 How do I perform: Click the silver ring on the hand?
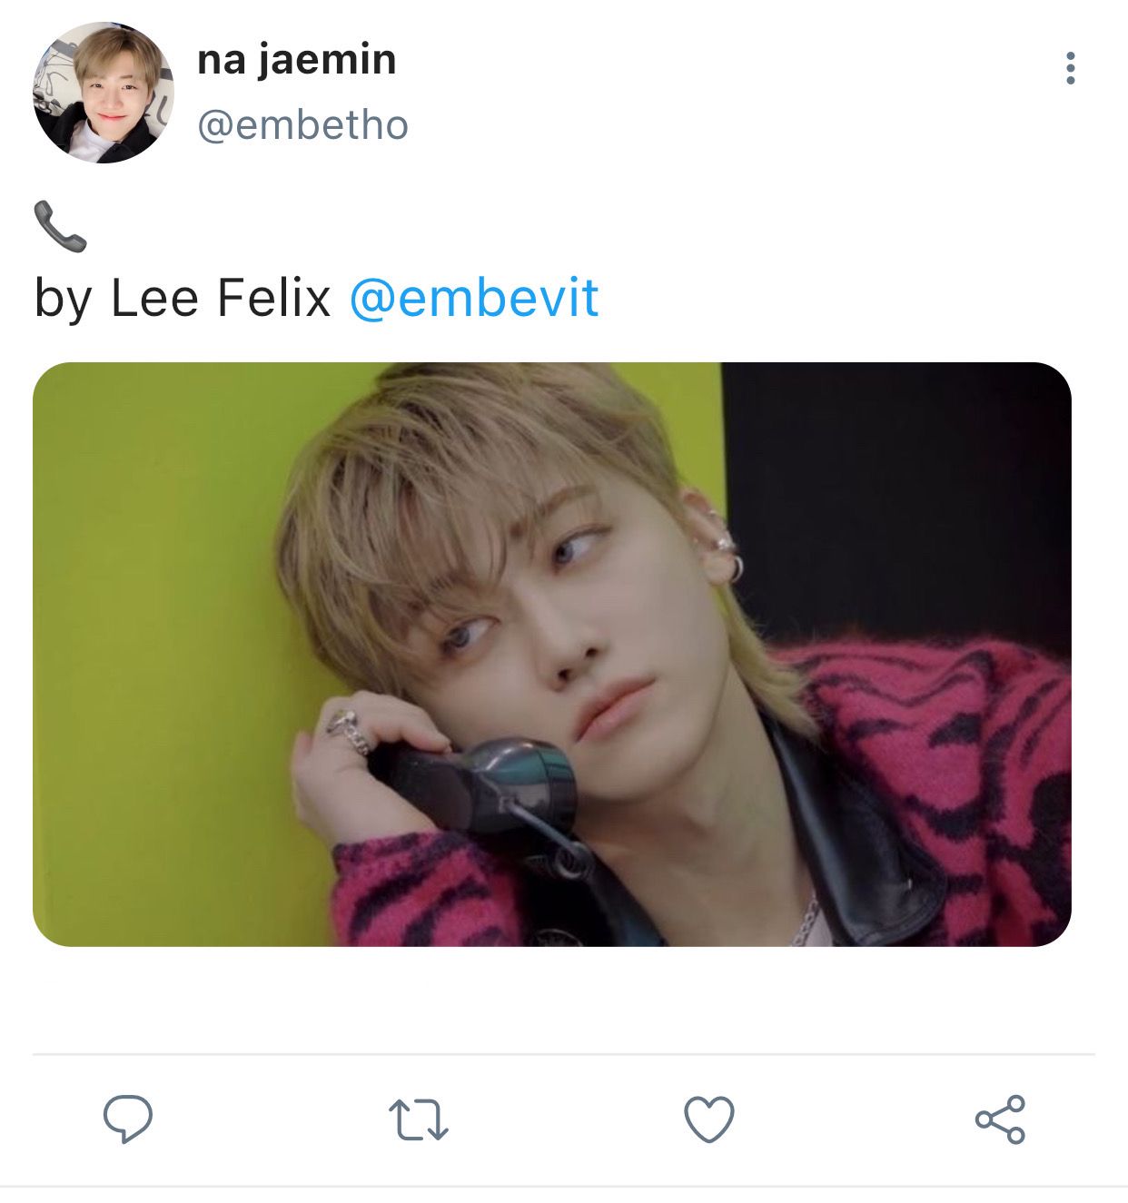350,731
